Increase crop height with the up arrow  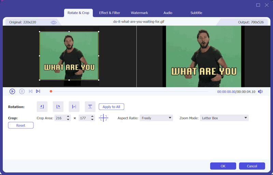click(92, 116)
